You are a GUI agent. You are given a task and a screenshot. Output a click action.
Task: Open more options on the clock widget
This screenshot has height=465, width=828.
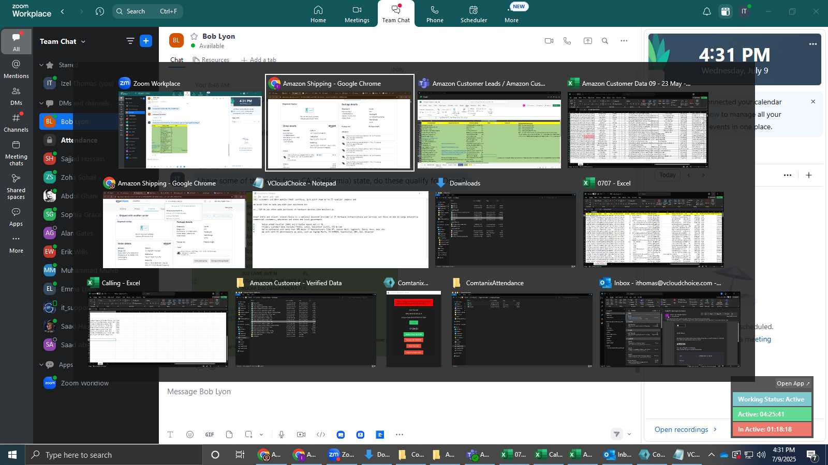[x=813, y=44]
